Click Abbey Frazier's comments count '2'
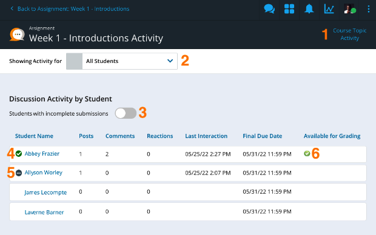 [107, 154]
